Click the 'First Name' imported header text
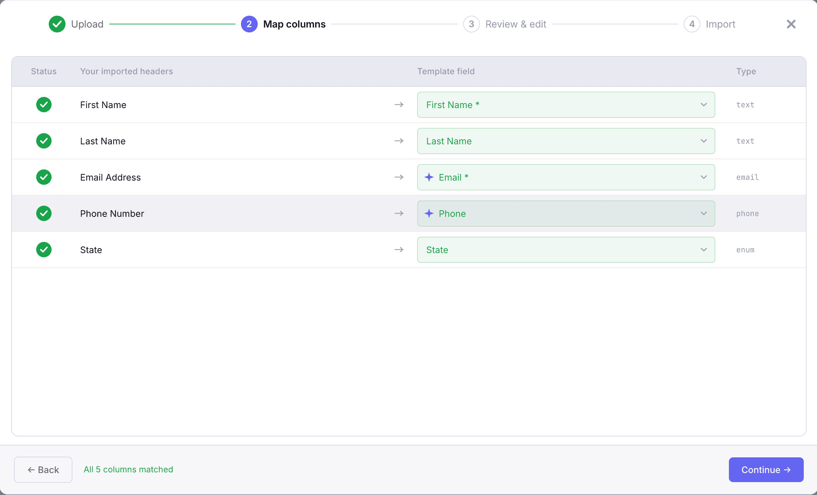This screenshot has height=495, width=817. (103, 105)
